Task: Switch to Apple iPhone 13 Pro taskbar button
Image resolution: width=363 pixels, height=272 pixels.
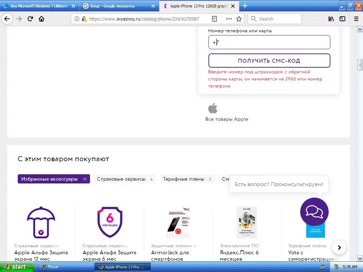Action: (123, 267)
